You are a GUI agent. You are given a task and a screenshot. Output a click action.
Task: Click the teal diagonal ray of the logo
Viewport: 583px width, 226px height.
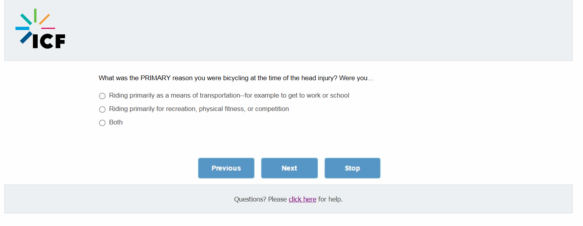[26, 19]
